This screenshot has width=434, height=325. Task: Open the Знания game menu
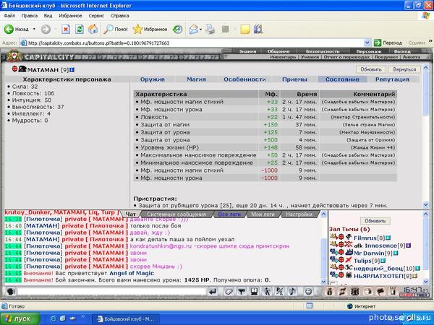[x=247, y=51]
